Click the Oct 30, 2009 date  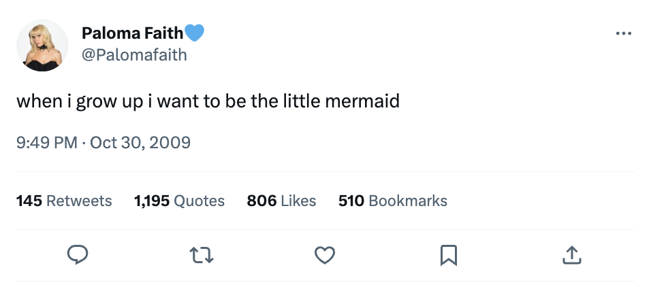[x=140, y=143]
